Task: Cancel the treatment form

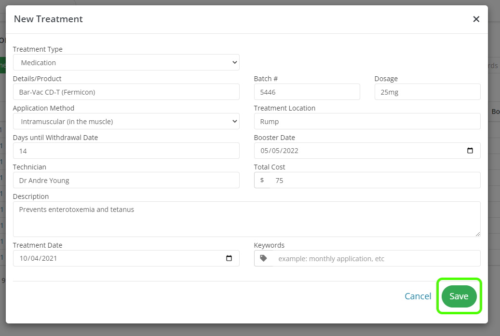Action: coord(418,296)
